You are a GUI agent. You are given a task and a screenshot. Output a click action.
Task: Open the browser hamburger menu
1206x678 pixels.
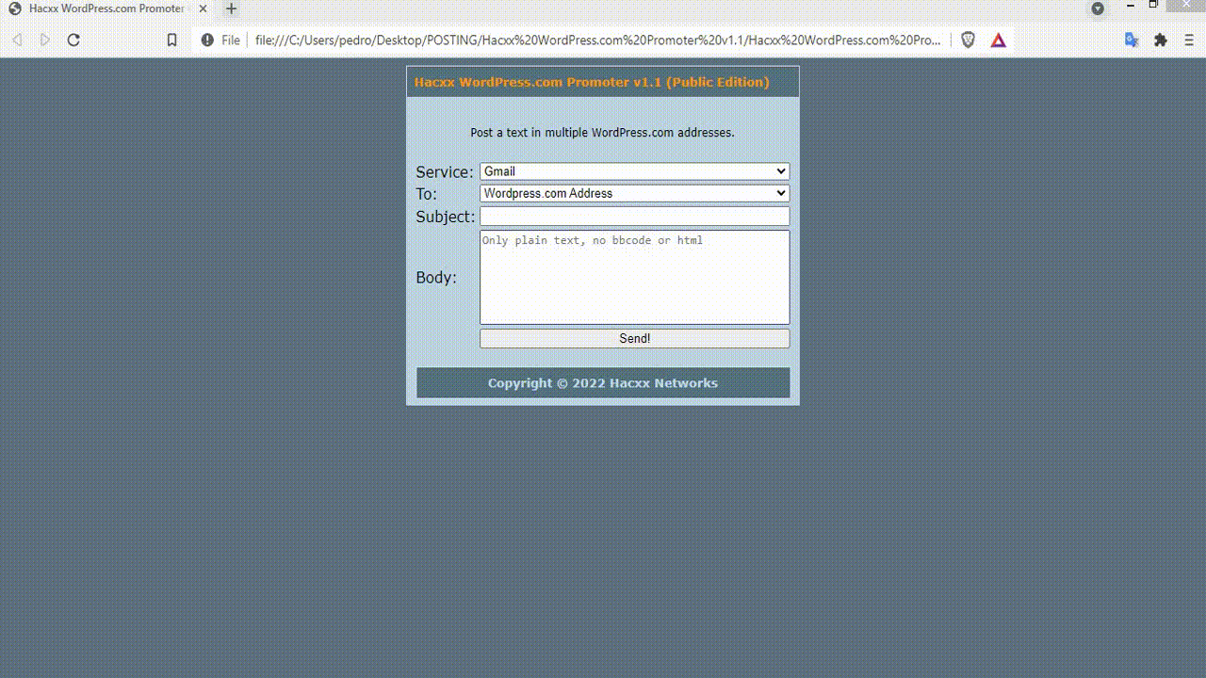click(x=1189, y=40)
